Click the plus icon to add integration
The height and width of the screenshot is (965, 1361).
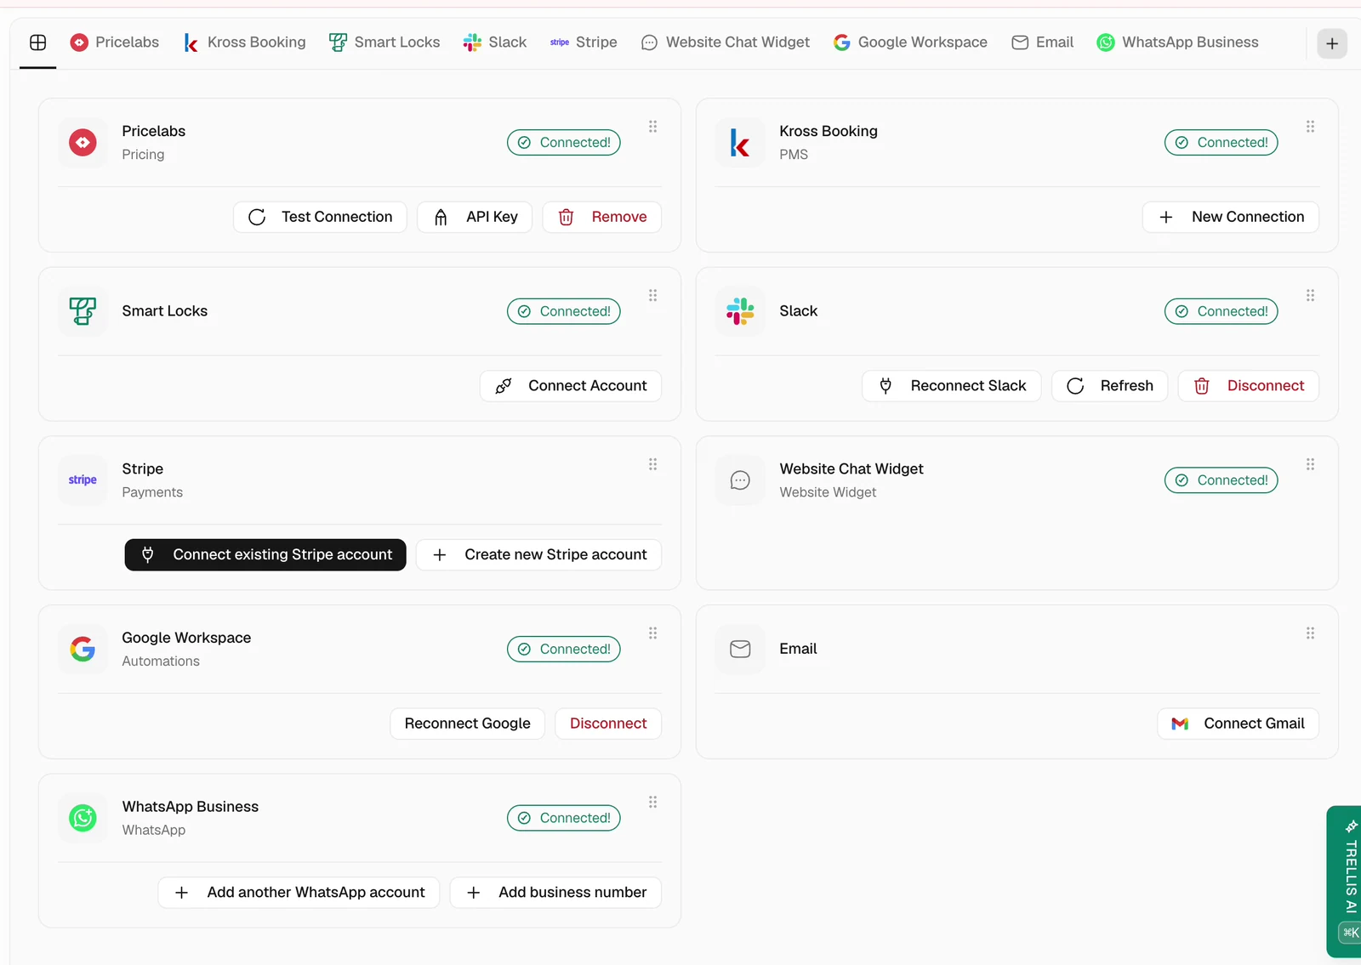click(1332, 43)
